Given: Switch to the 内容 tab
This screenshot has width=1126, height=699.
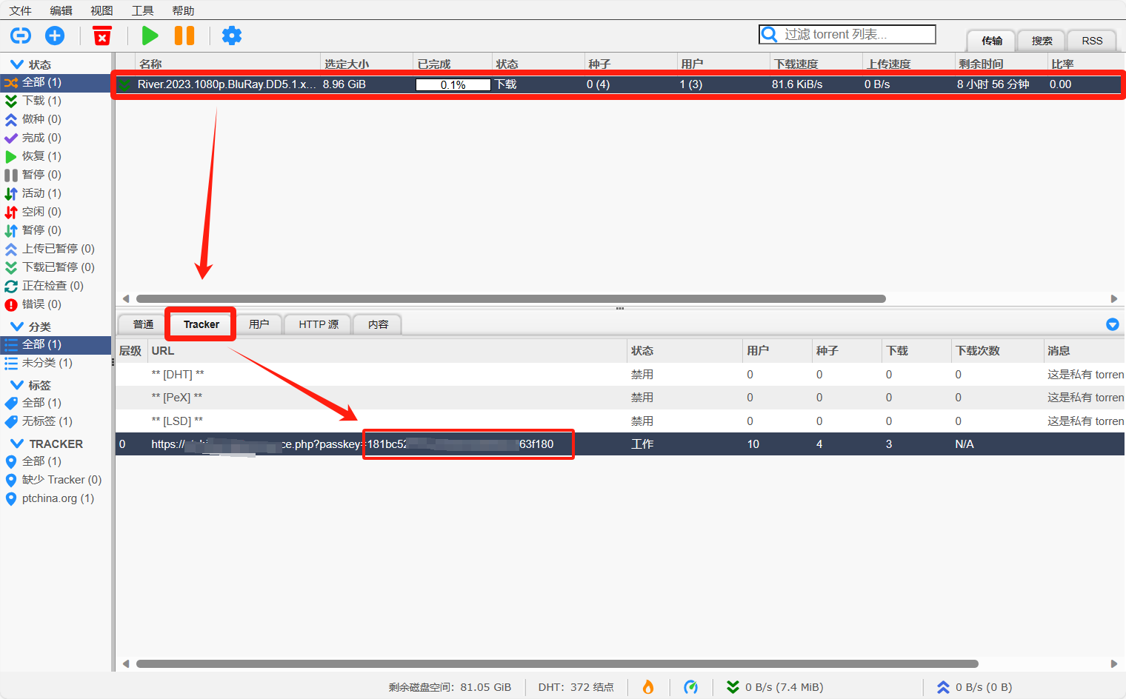Looking at the screenshot, I should click(x=378, y=324).
